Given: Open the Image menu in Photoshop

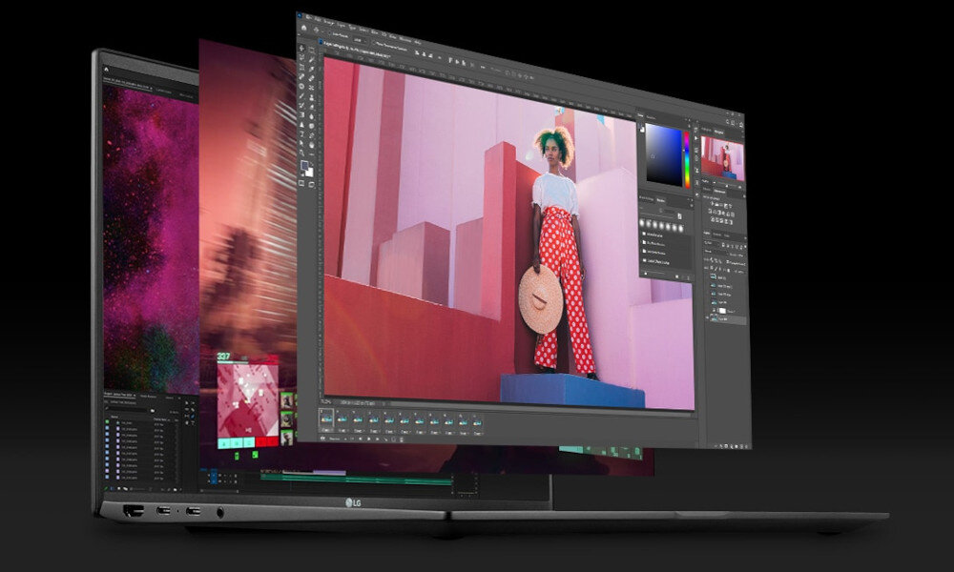Looking at the screenshot, I should pos(329,22).
